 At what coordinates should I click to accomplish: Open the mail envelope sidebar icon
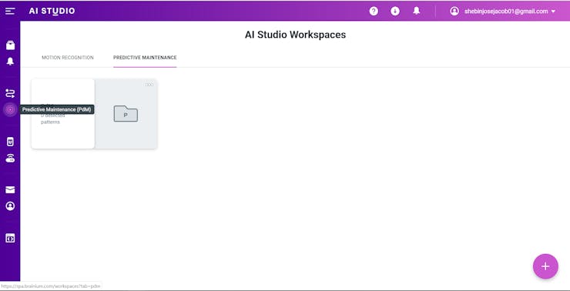(10, 189)
